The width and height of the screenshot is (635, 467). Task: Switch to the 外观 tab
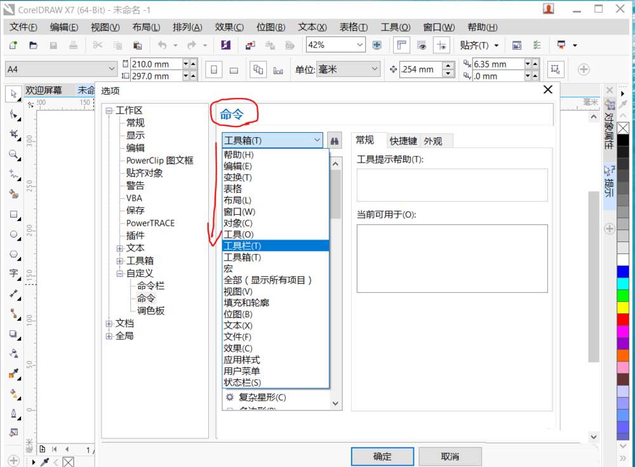click(x=433, y=140)
